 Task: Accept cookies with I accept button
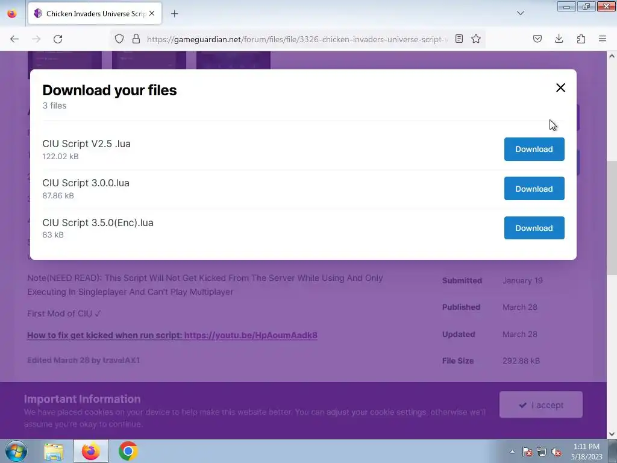click(541, 405)
